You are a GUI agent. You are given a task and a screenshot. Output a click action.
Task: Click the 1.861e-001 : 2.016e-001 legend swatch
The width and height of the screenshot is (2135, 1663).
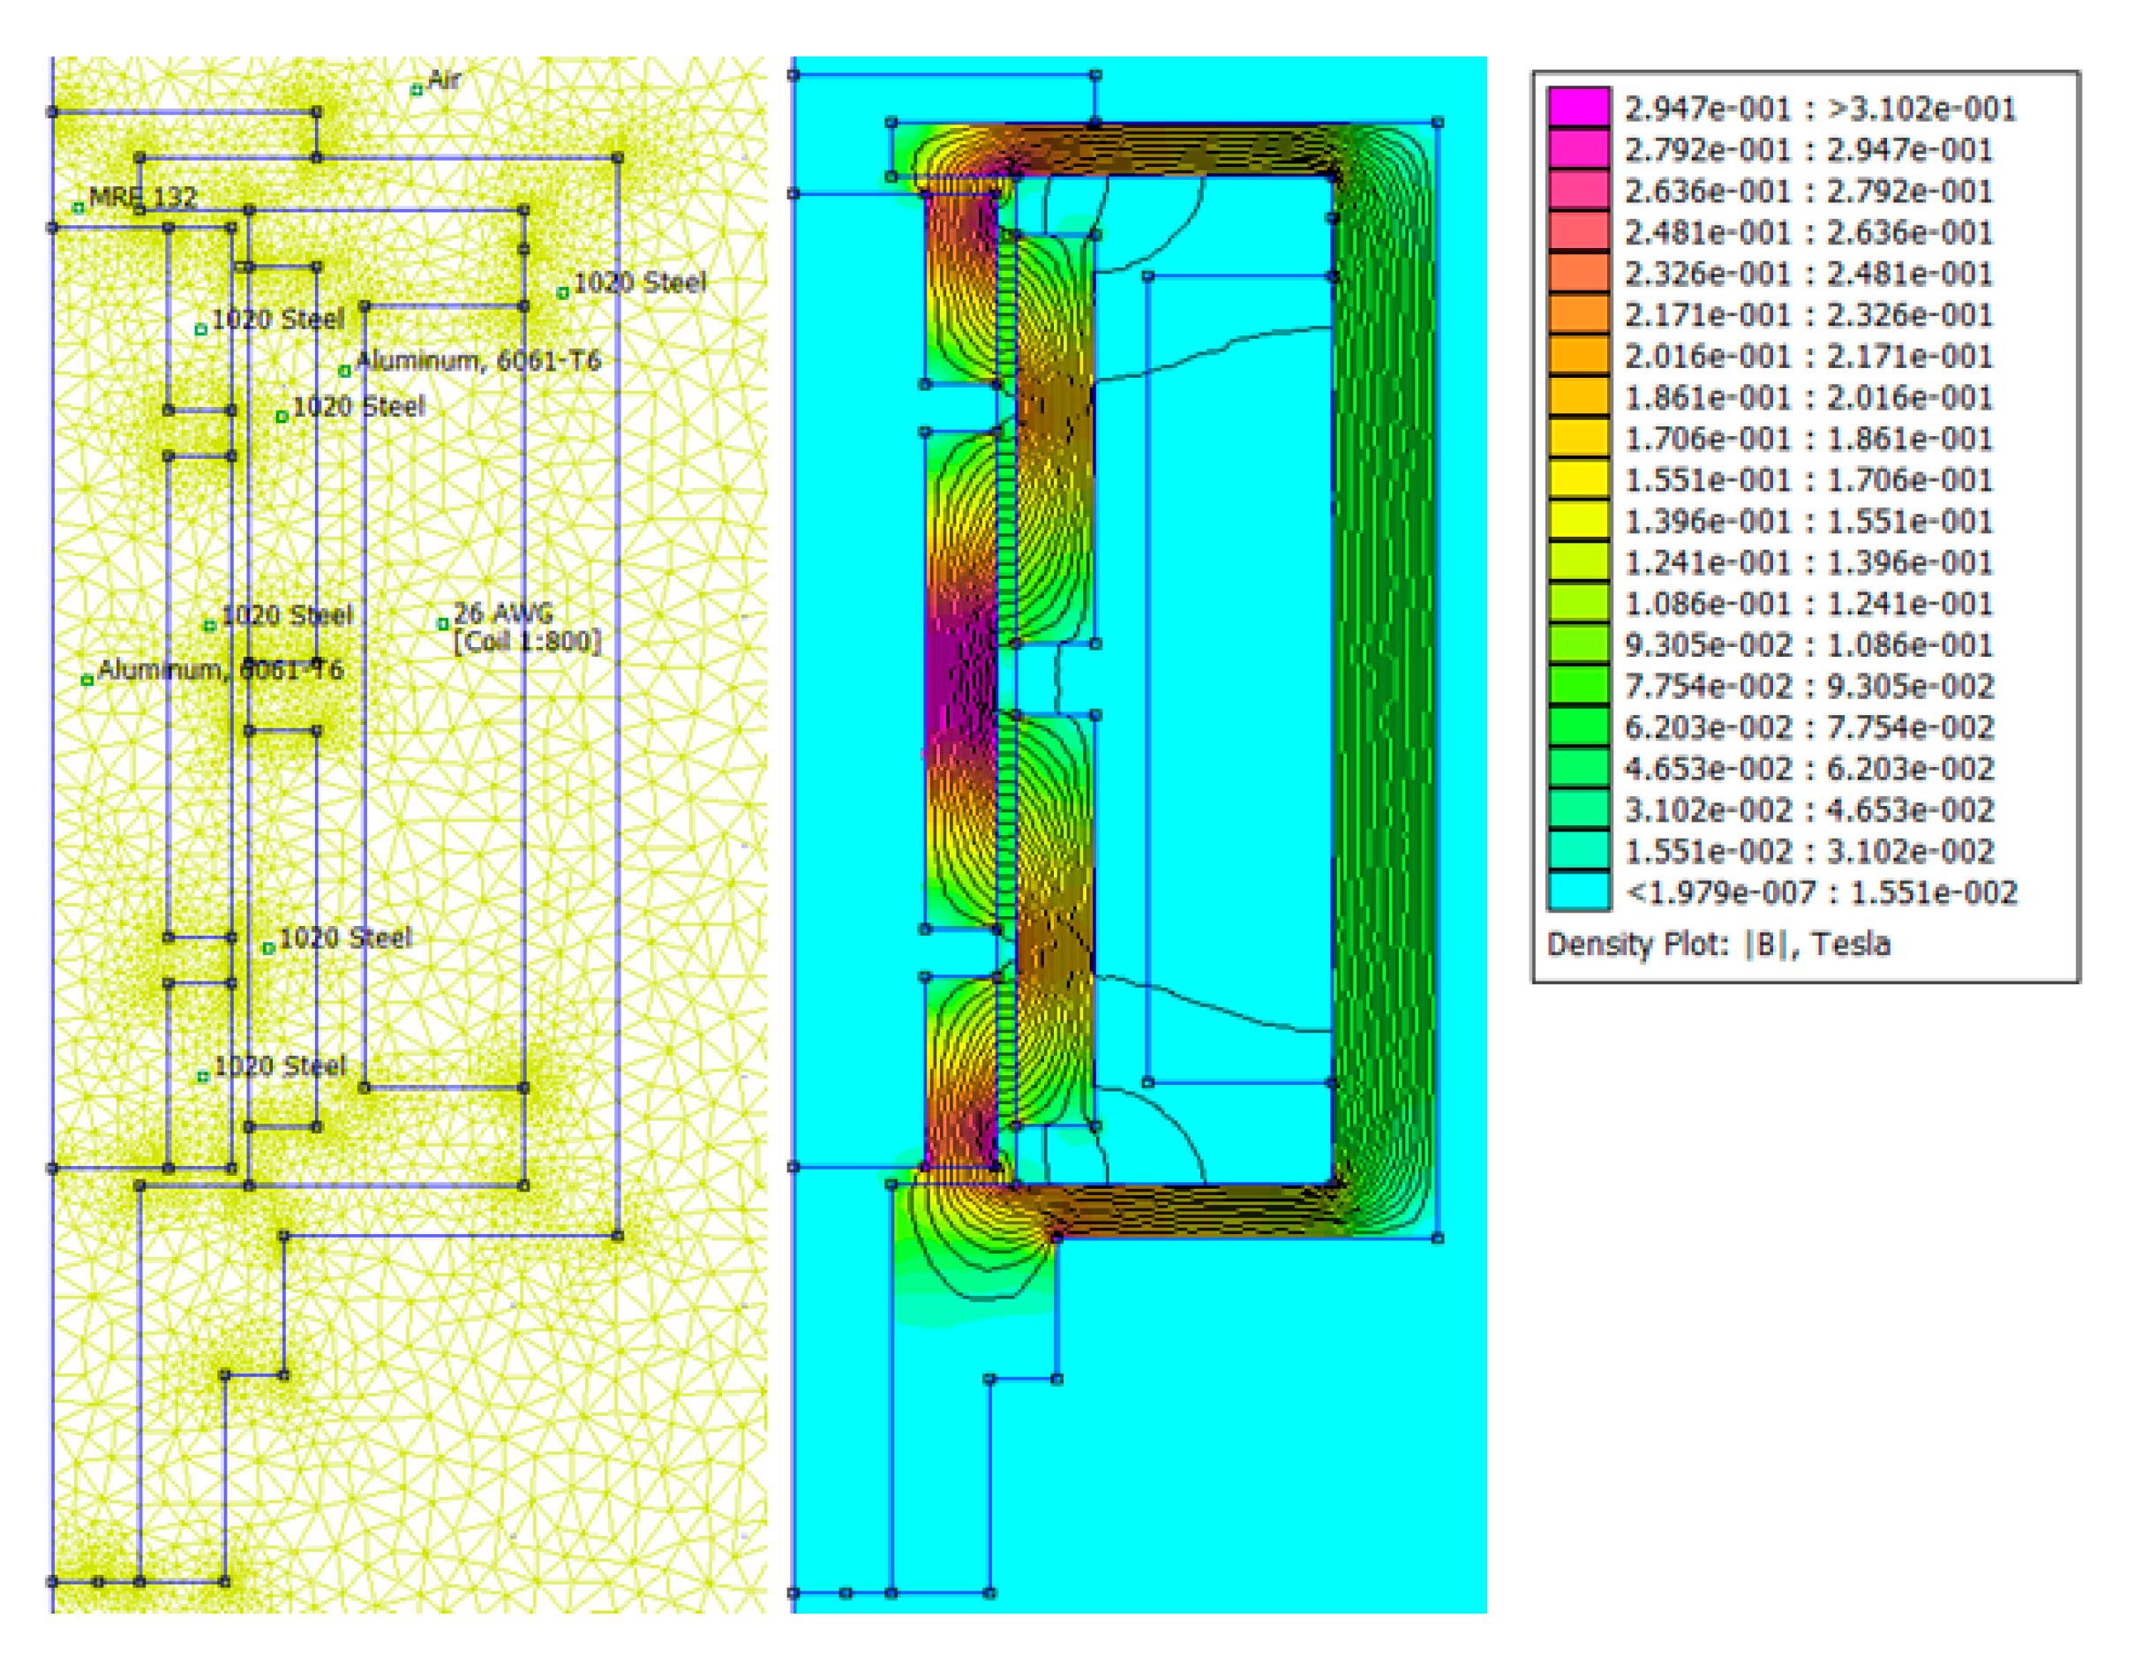1578,397
